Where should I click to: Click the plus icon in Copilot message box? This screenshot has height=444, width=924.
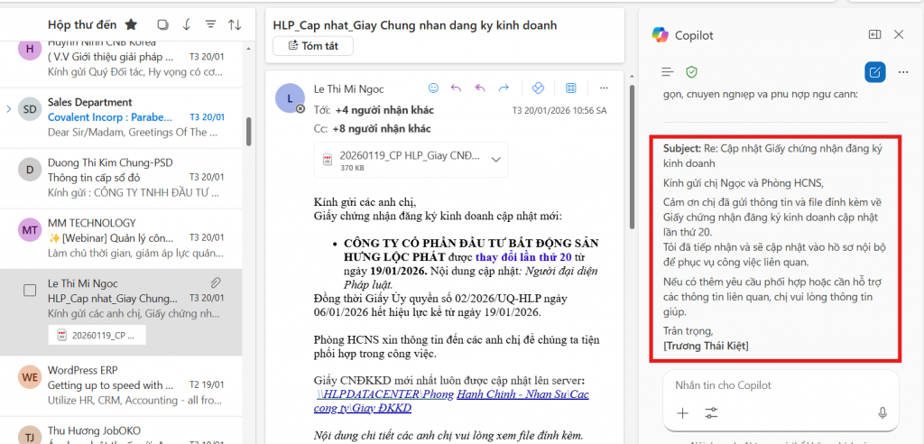[682, 412]
